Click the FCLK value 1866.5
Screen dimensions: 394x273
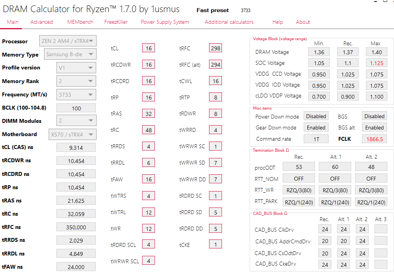375,138
